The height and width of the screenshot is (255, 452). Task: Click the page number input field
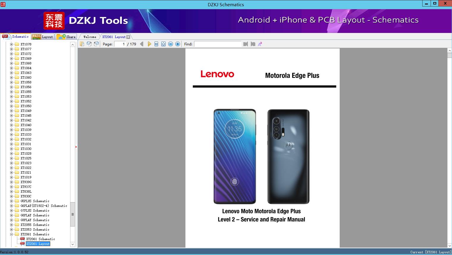tap(120, 44)
